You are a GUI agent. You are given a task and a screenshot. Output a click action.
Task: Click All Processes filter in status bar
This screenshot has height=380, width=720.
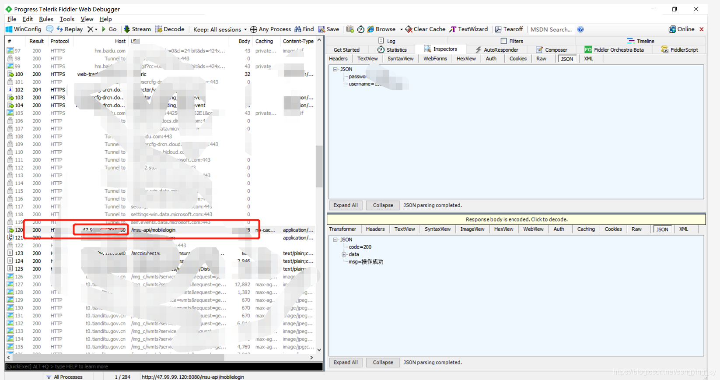64,377
